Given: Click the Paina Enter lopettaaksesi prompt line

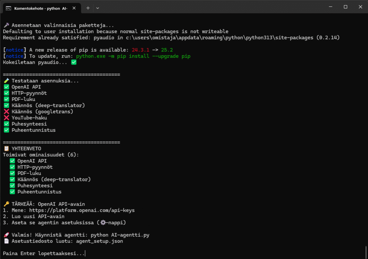Looking at the screenshot, I should (44, 254).
